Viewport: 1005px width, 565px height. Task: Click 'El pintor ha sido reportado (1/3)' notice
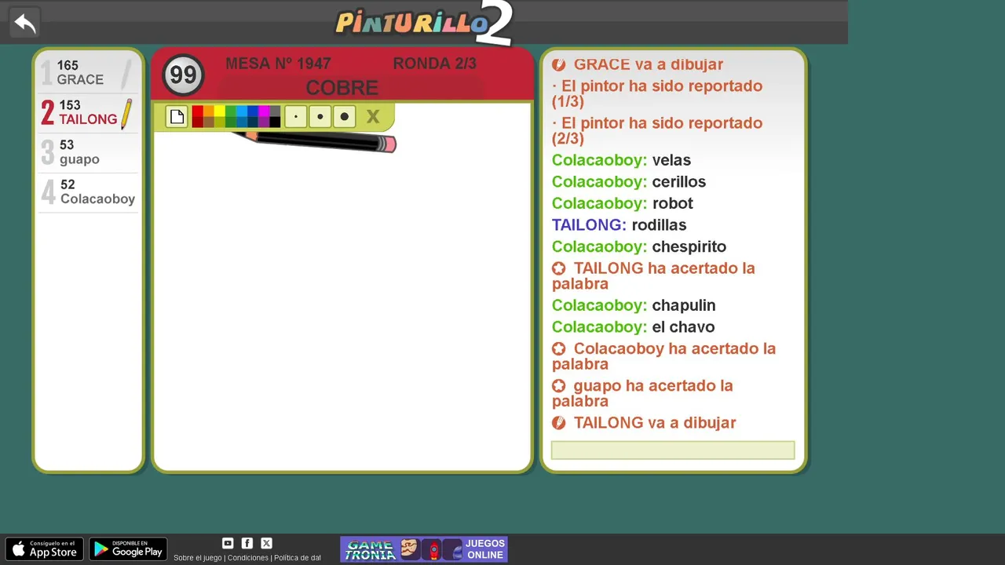point(657,93)
